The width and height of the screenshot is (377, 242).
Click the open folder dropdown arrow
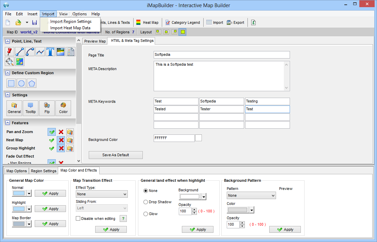[x=27, y=22]
